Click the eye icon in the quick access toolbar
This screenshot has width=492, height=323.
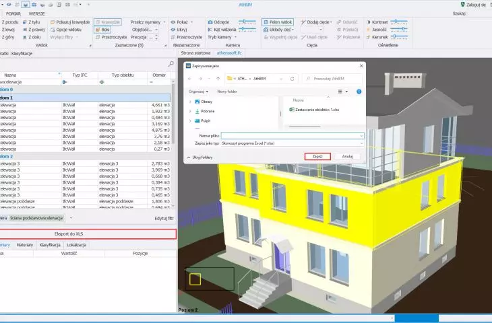pyautogui.click(x=9, y=5)
